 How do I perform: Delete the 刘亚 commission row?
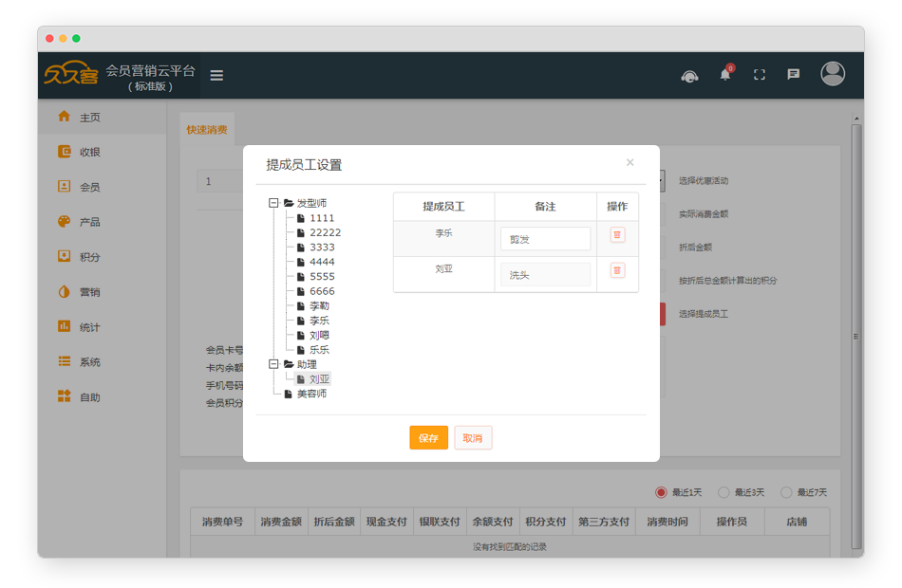[x=617, y=271]
